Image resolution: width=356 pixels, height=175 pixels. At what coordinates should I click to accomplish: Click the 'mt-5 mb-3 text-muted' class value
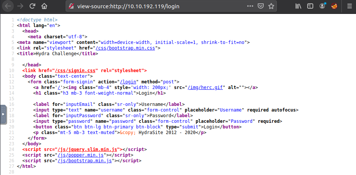pos(87,133)
